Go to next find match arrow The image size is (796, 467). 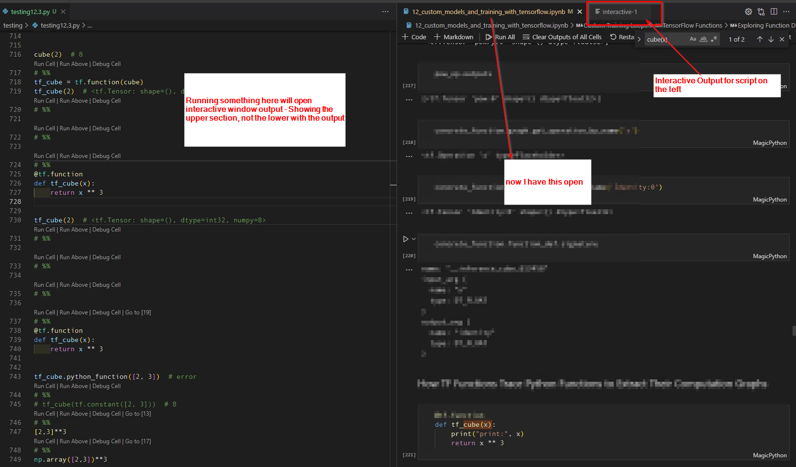pyautogui.click(x=771, y=39)
